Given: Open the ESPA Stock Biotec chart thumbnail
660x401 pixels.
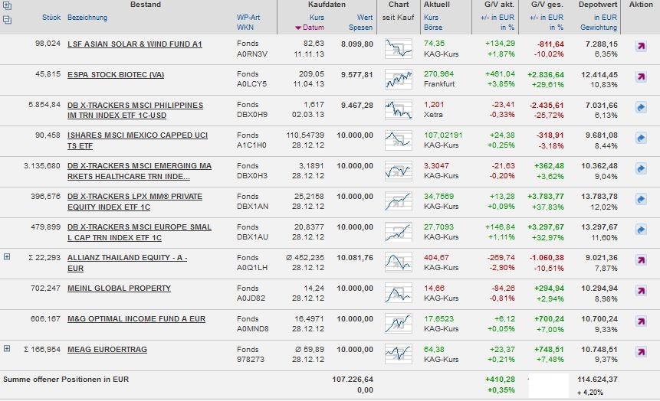Looking at the screenshot, I should pyautogui.click(x=398, y=79).
